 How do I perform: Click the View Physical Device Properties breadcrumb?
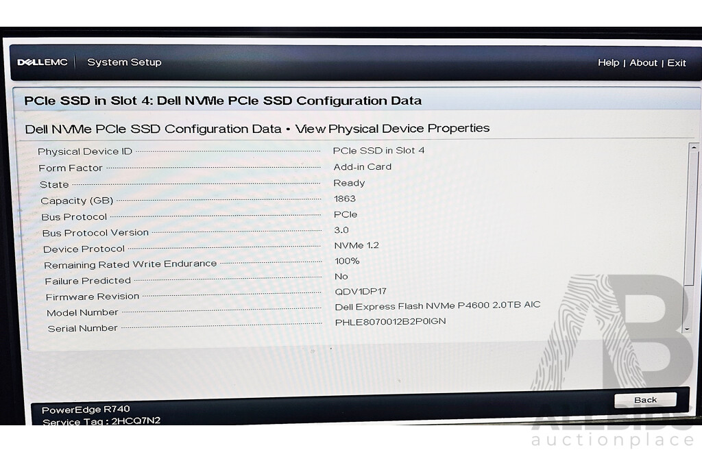(x=392, y=128)
